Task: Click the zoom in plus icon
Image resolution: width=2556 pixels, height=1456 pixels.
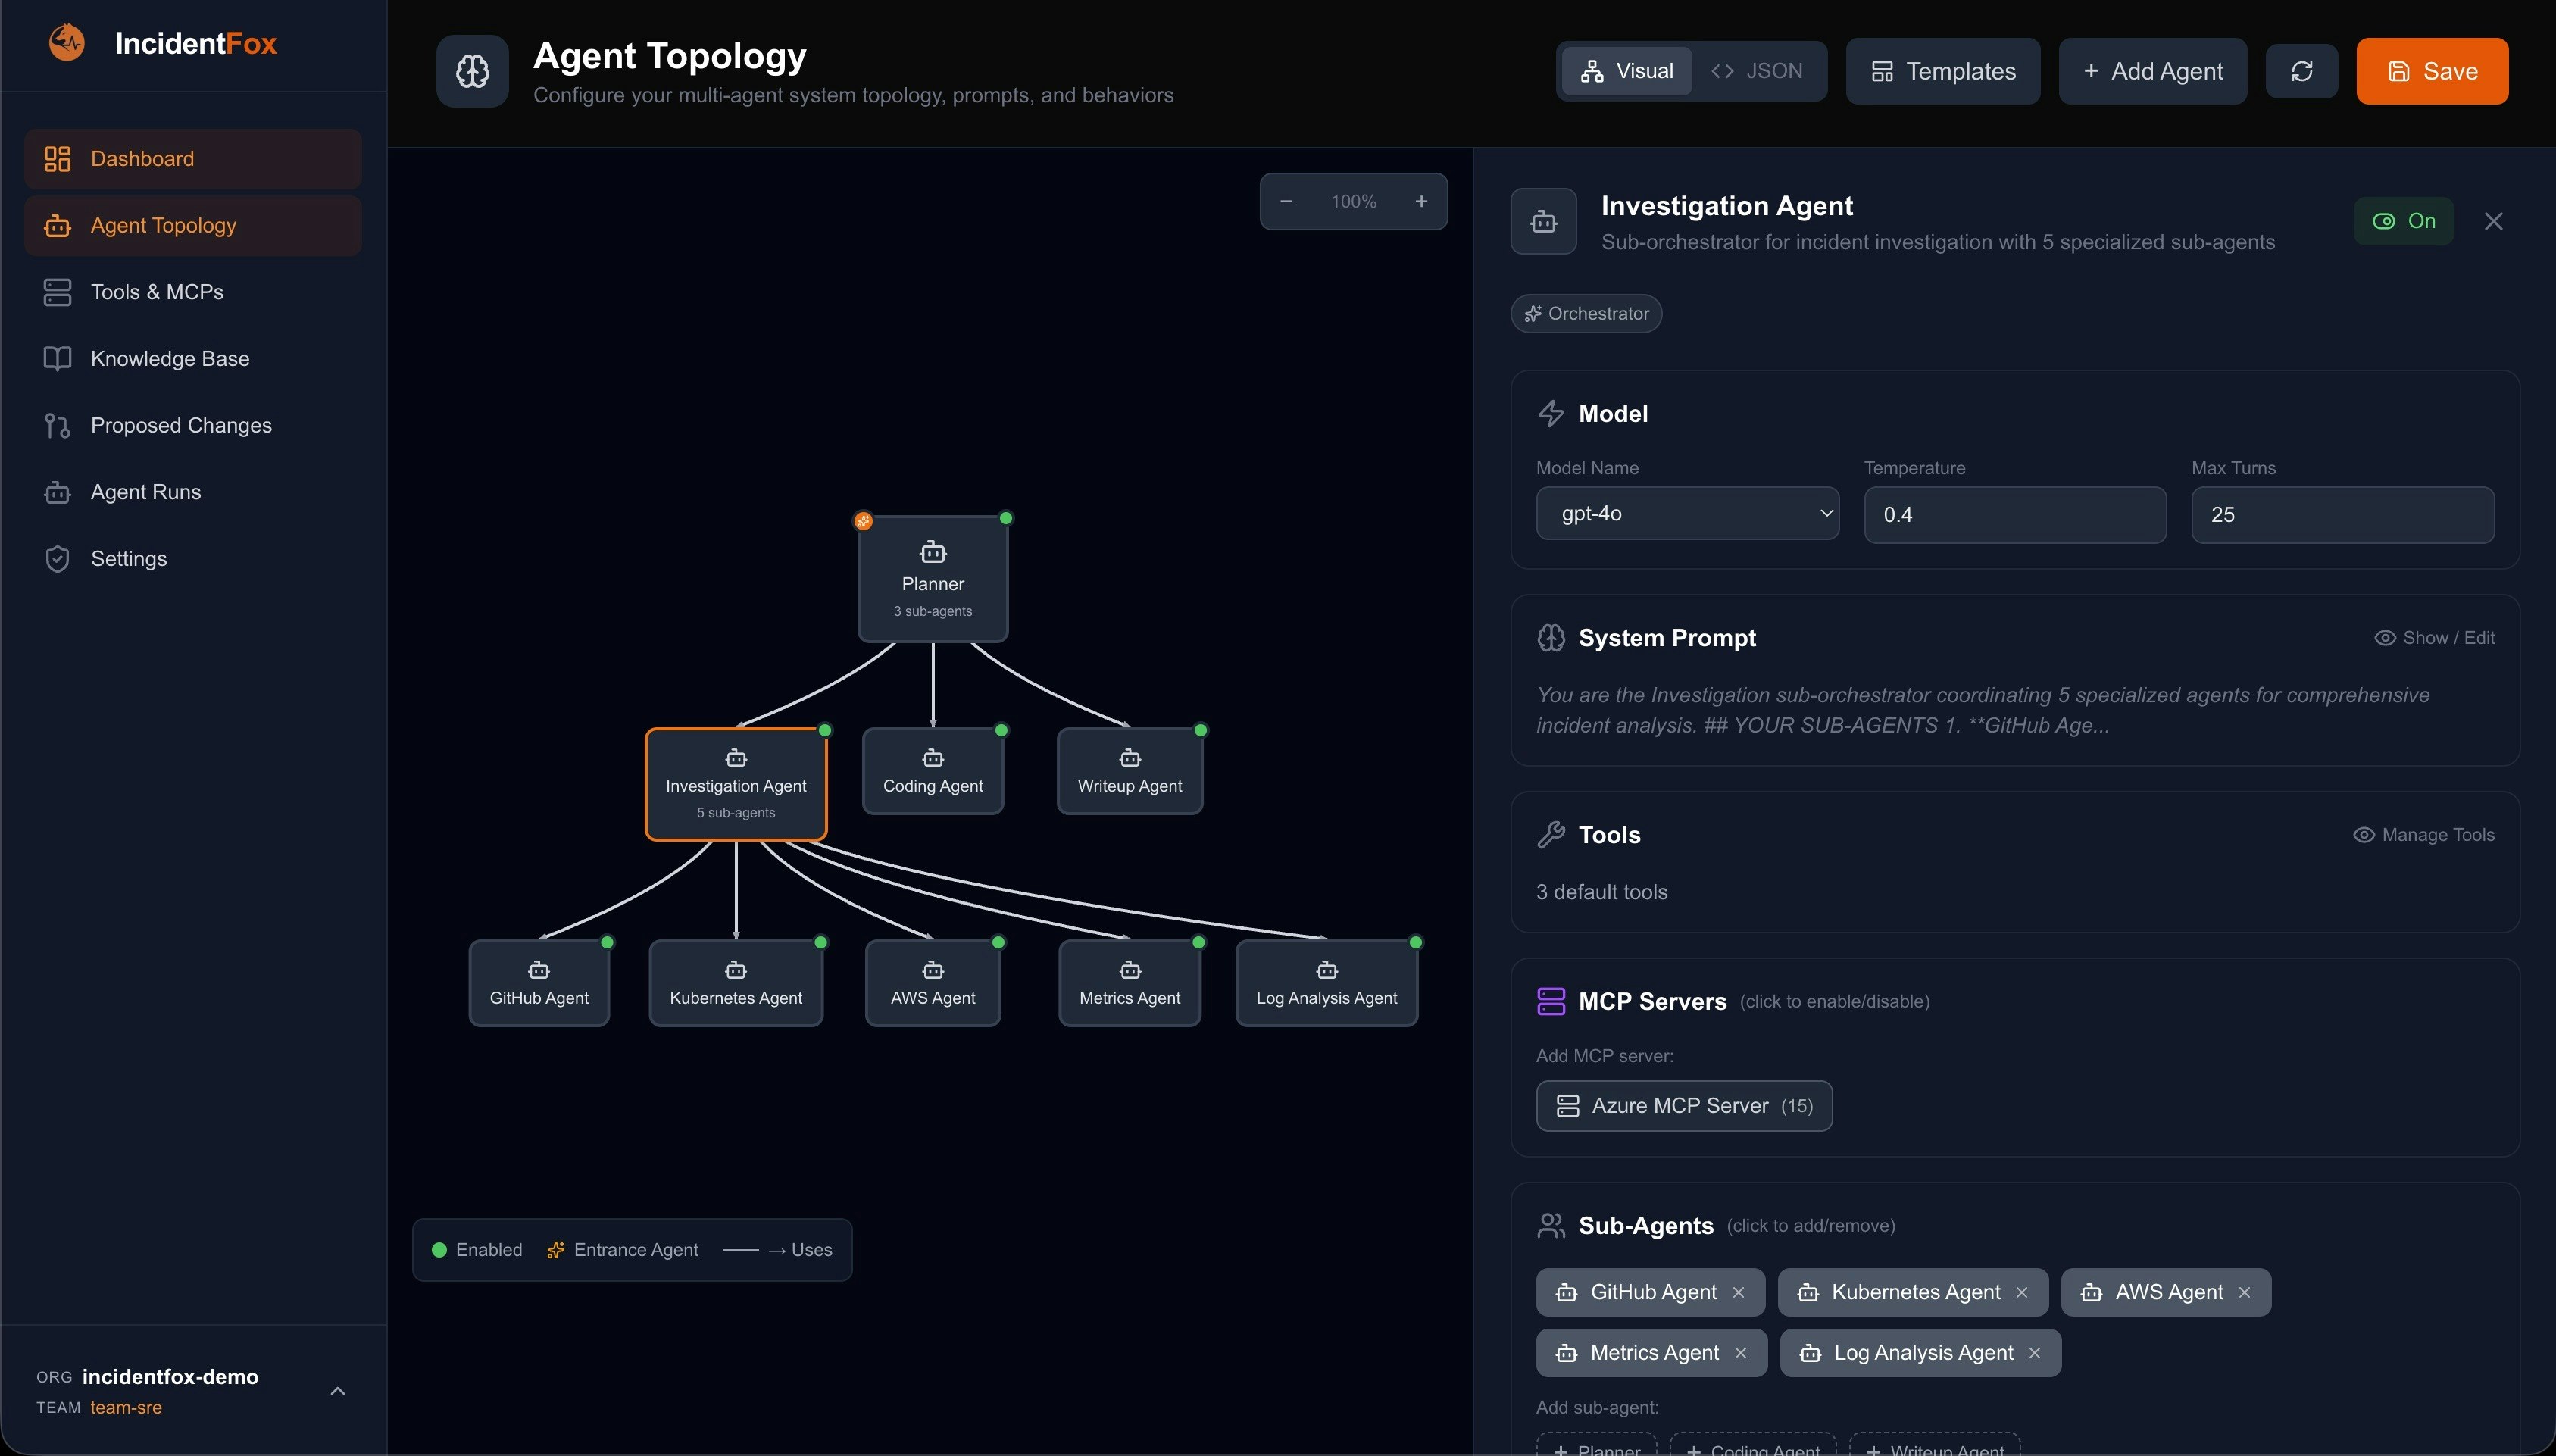Action: tap(1421, 201)
